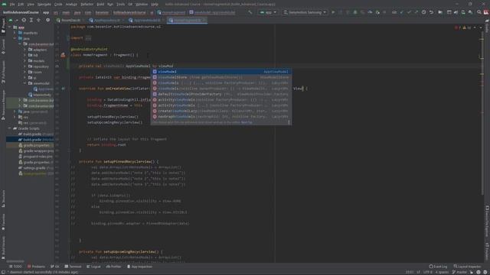Click the editor error indicator count
This screenshot has width=490, height=275.
coord(458,27)
